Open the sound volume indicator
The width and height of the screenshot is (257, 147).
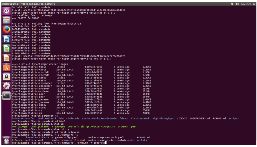[x=237, y=4]
